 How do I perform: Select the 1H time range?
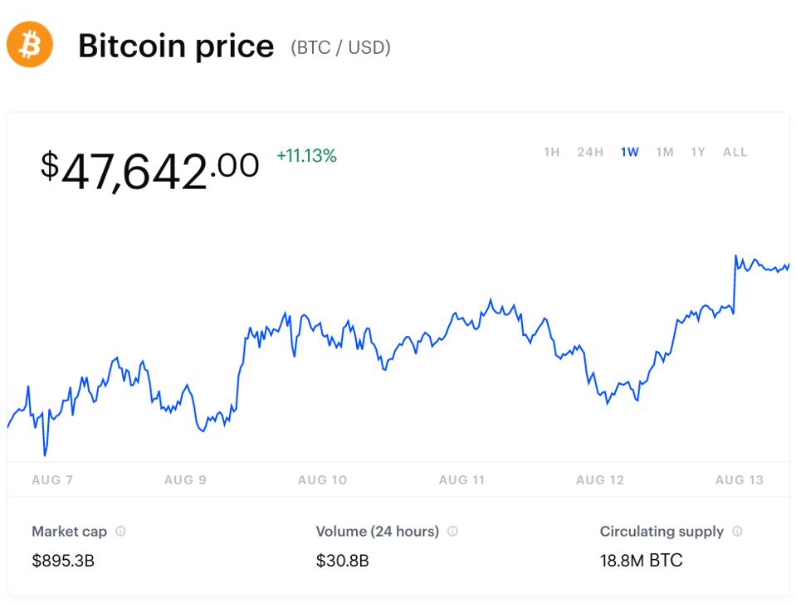point(552,152)
